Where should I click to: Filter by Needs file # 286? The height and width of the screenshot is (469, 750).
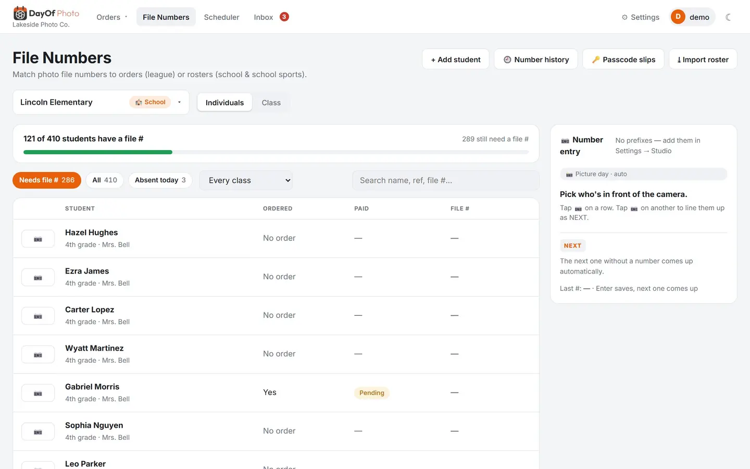[x=47, y=180]
